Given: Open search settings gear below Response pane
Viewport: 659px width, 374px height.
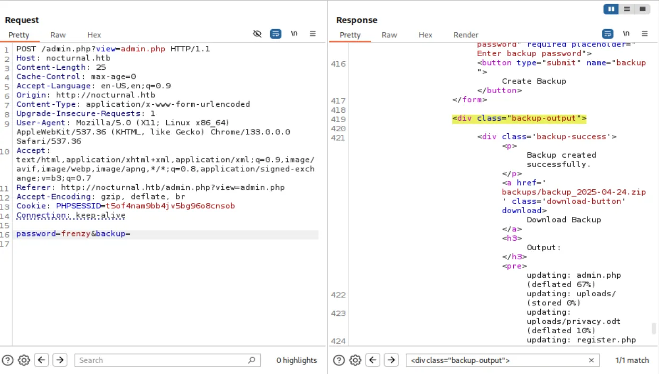Looking at the screenshot, I should [355, 360].
